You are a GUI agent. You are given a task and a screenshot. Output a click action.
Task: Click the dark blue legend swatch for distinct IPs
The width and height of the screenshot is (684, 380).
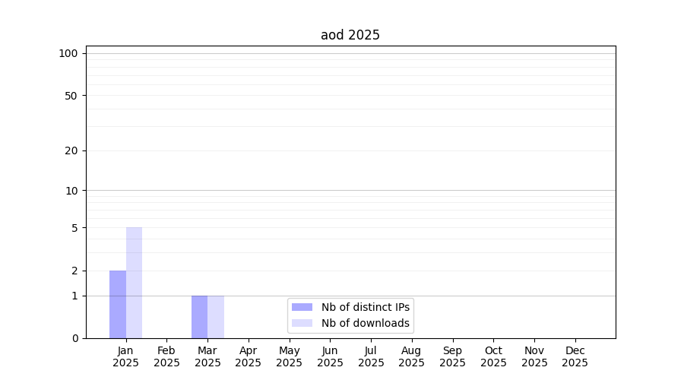tap(302, 307)
